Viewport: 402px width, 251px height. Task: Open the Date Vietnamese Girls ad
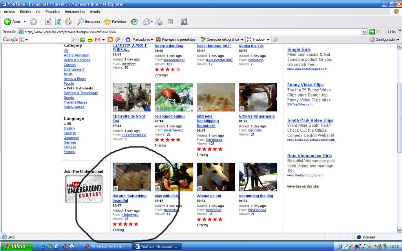click(309, 156)
